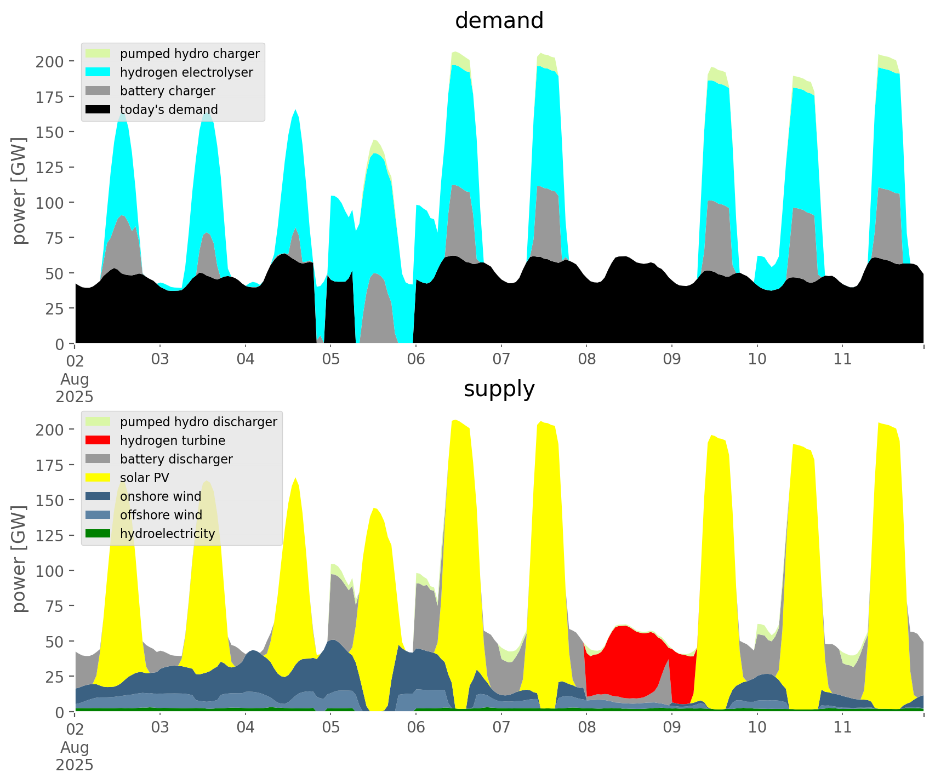This screenshot has width=935, height=784.
Task: Click the black today's demand legend swatch
Action: coord(98,110)
